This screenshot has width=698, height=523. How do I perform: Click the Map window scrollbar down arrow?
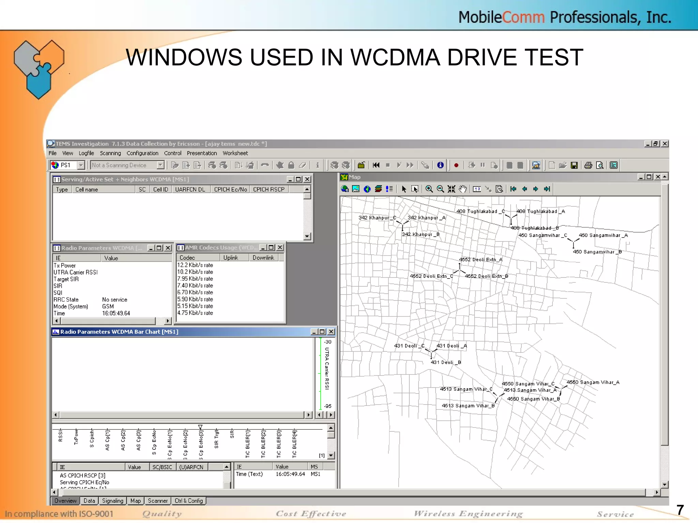click(x=664, y=485)
